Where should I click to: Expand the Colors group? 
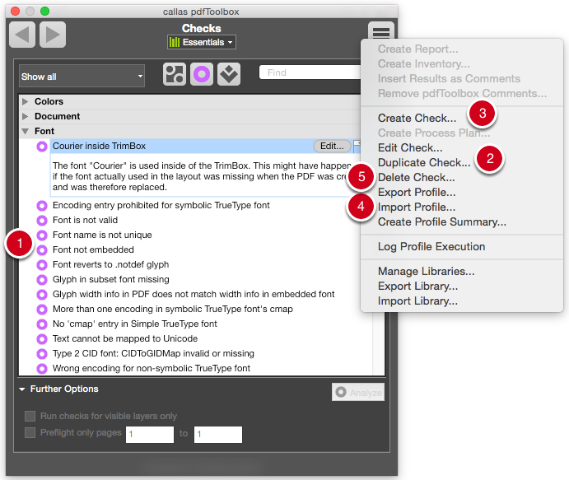pos(25,101)
